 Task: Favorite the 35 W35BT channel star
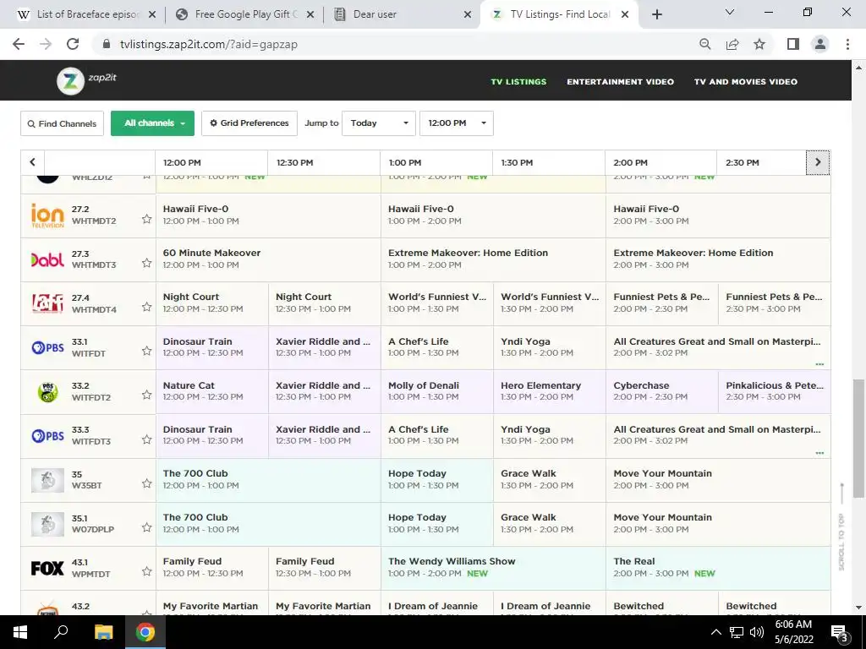point(146,483)
